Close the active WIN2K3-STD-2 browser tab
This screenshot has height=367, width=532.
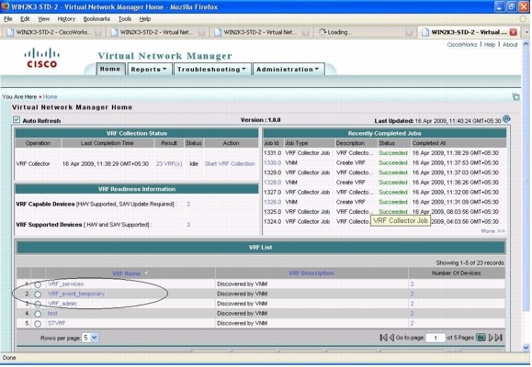[x=514, y=32]
